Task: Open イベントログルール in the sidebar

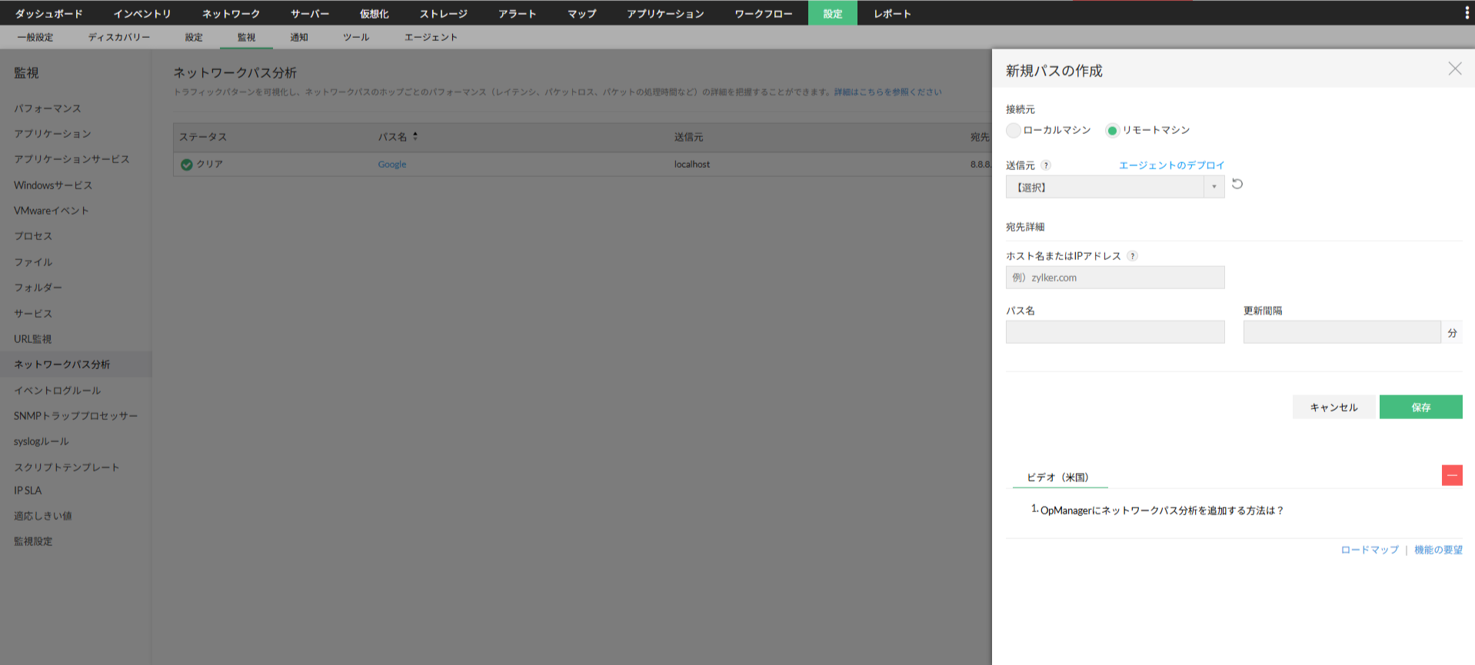Action: [x=57, y=391]
